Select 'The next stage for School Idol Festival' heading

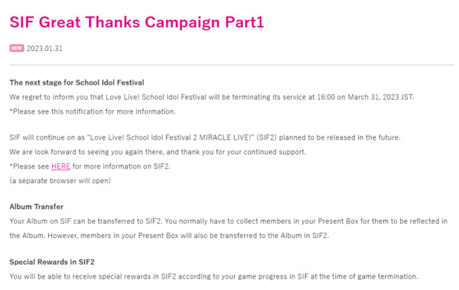76,82
